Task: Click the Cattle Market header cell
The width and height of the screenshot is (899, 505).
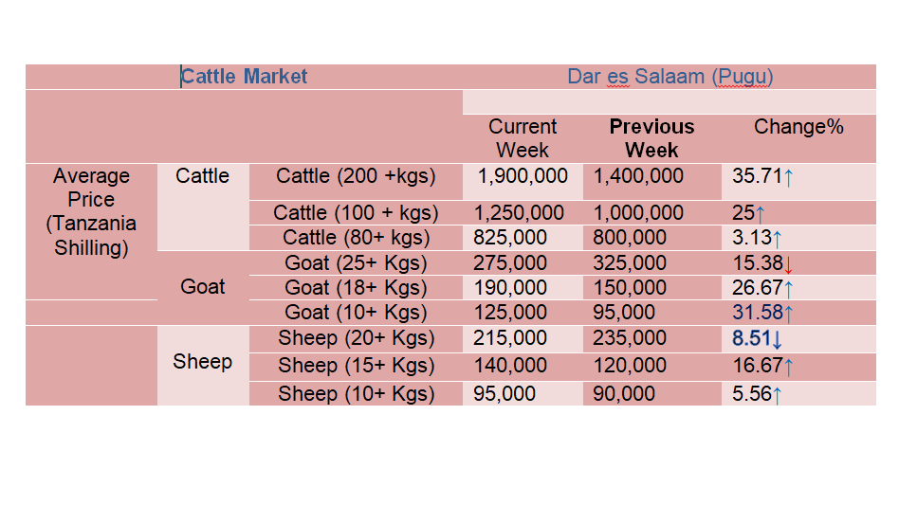Action: tap(245, 76)
